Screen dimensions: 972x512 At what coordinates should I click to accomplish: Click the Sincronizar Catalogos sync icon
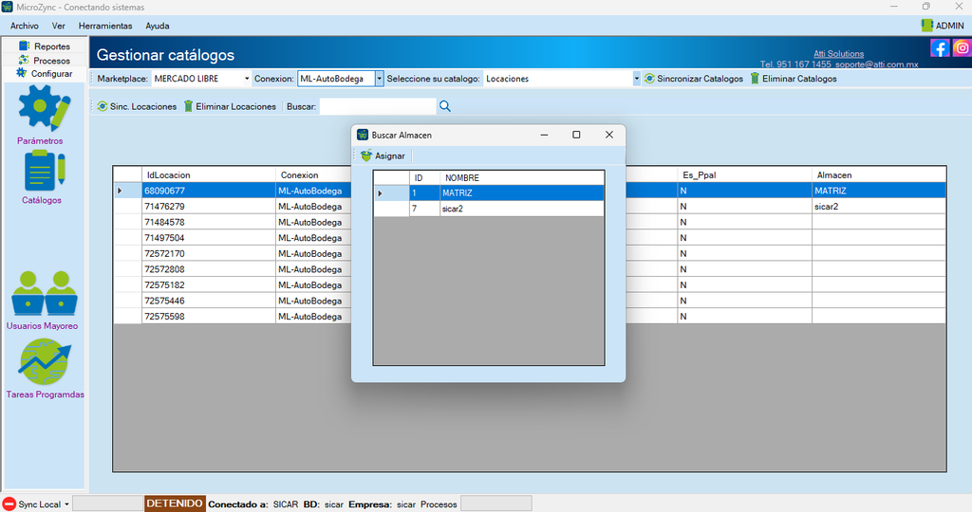point(649,79)
